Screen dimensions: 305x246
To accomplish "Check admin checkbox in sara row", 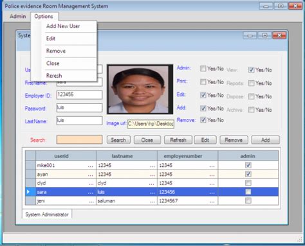I will pos(248,192).
